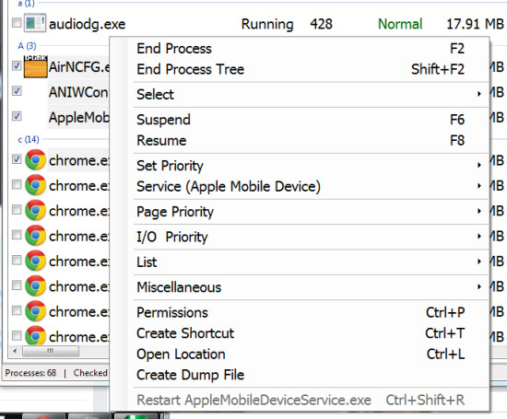Click the audiodg.exe process icon

click(35, 23)
